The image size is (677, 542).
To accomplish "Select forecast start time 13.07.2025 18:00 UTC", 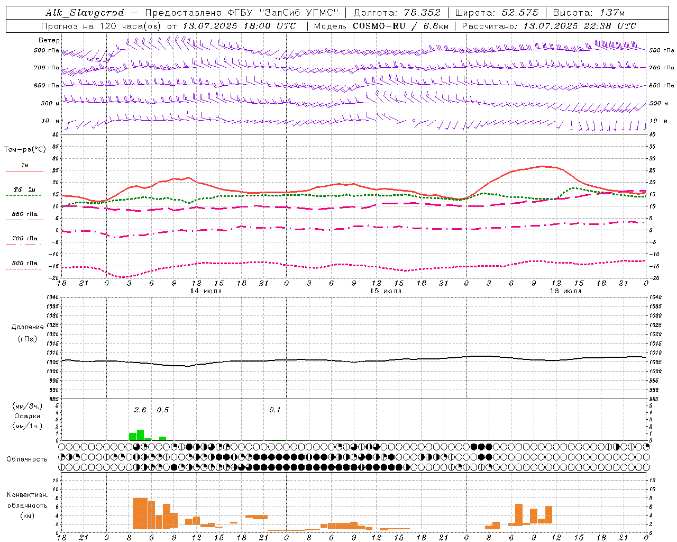I will [239, 26].
